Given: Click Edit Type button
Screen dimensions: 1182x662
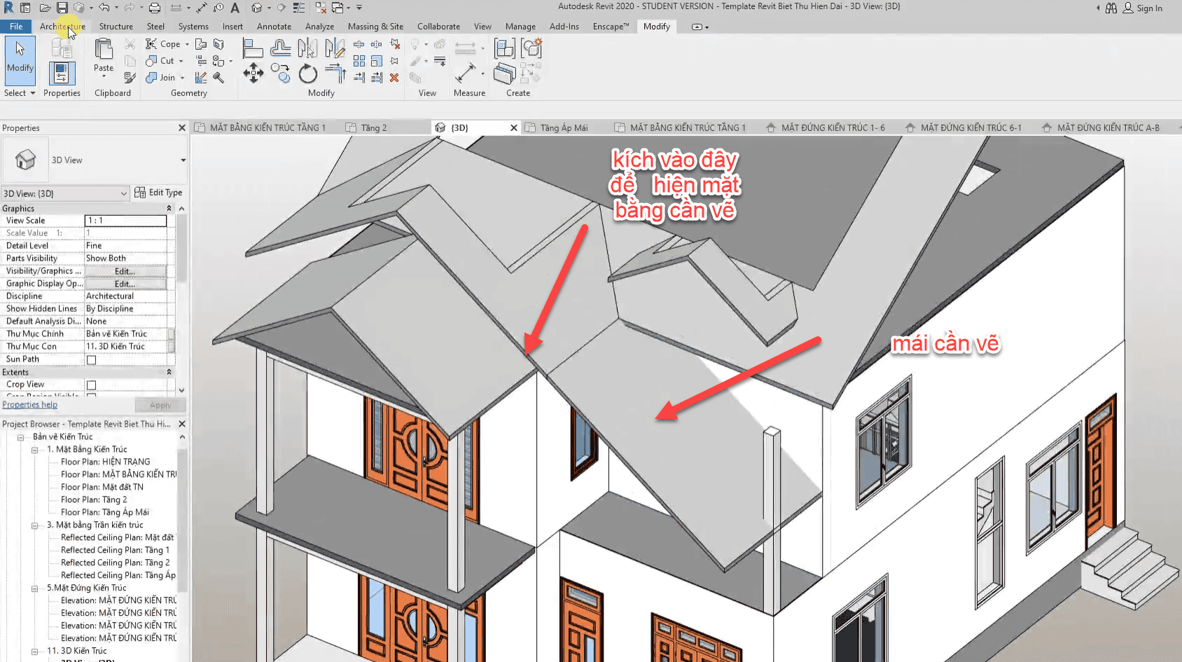Looking at the screenshot, I should 159,193.
